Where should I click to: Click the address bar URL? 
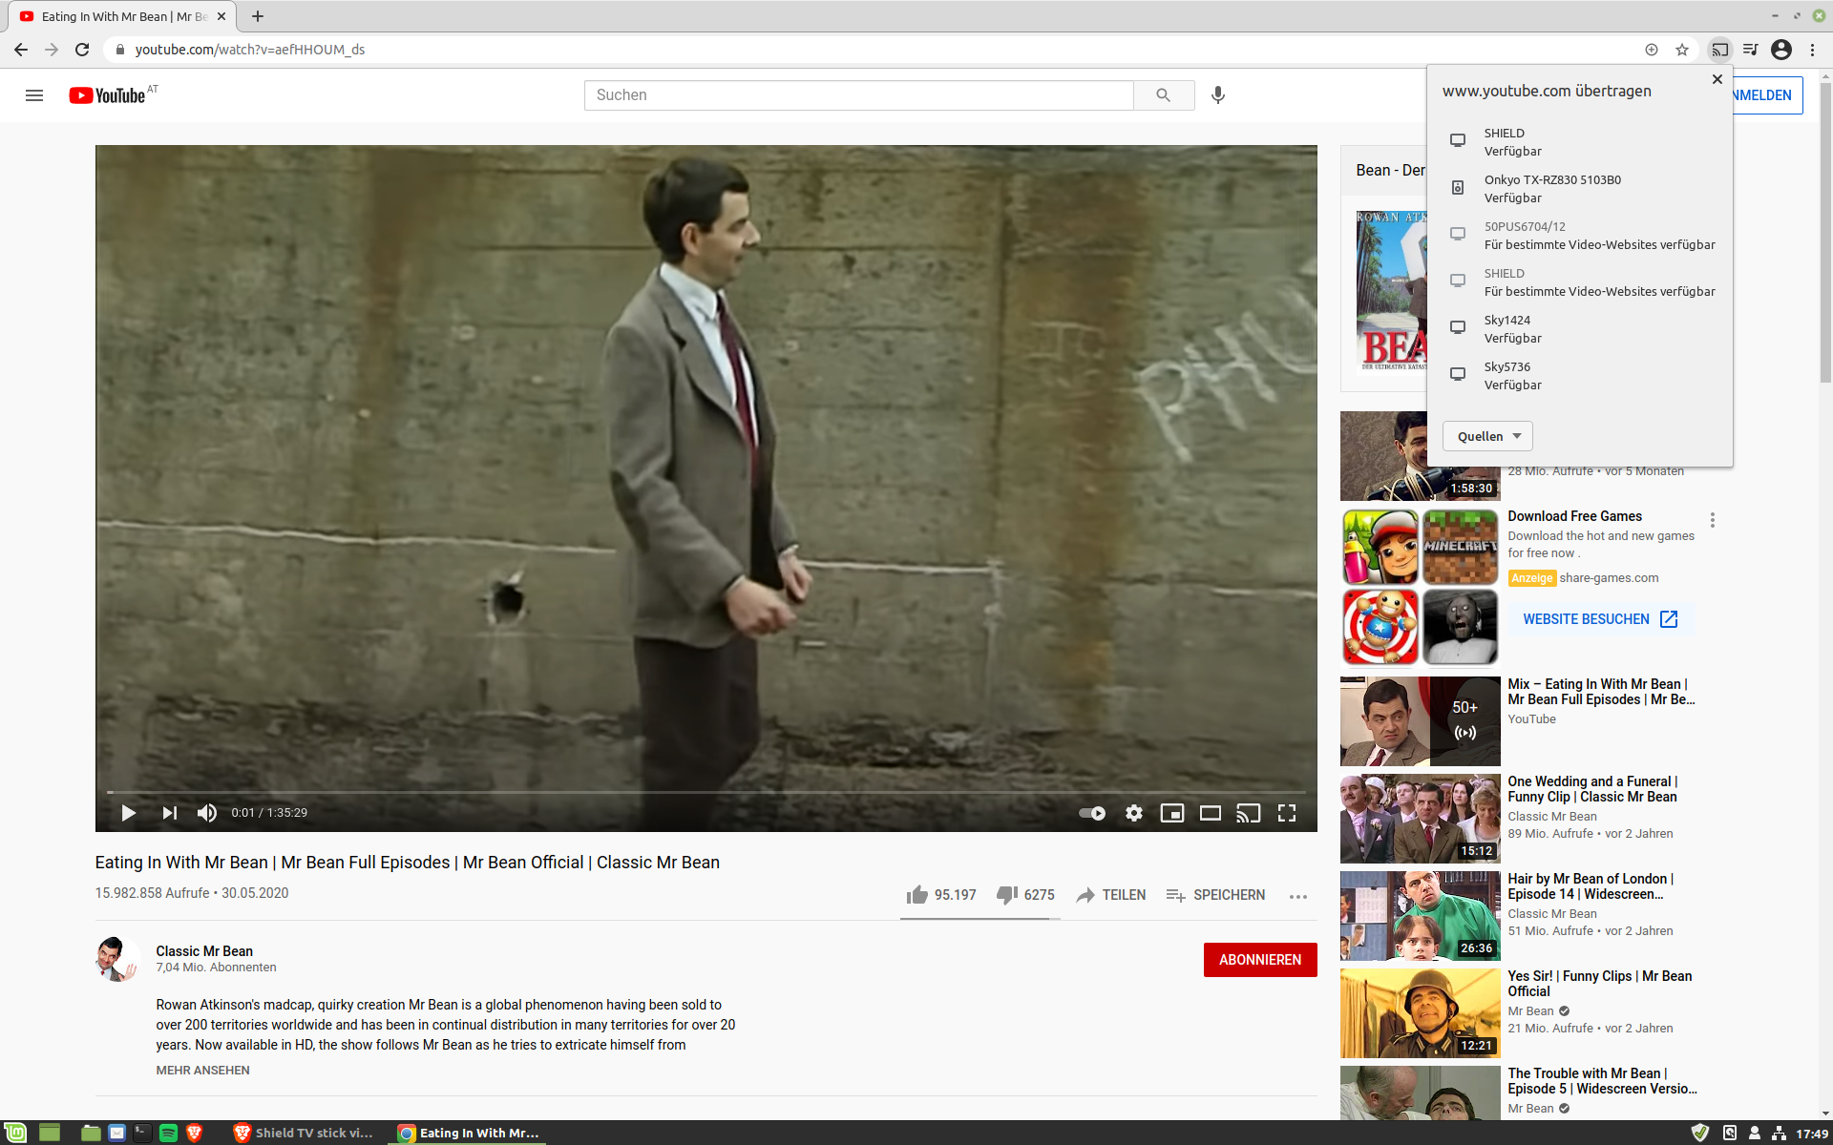point(250,50)
